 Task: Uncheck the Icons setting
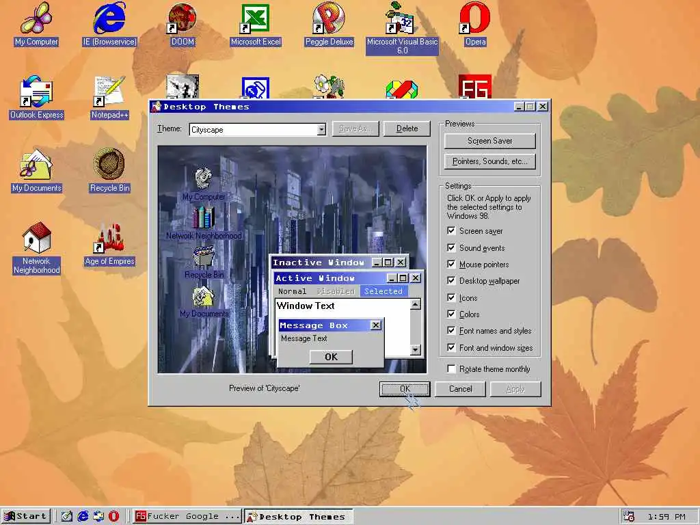(451, 298)
